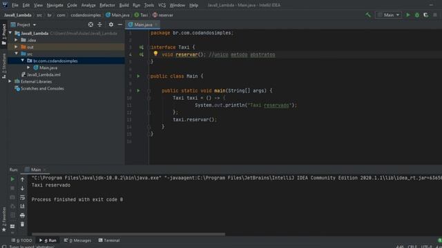
Task: Open the Analyze menu
Action: tap(88, 5)
